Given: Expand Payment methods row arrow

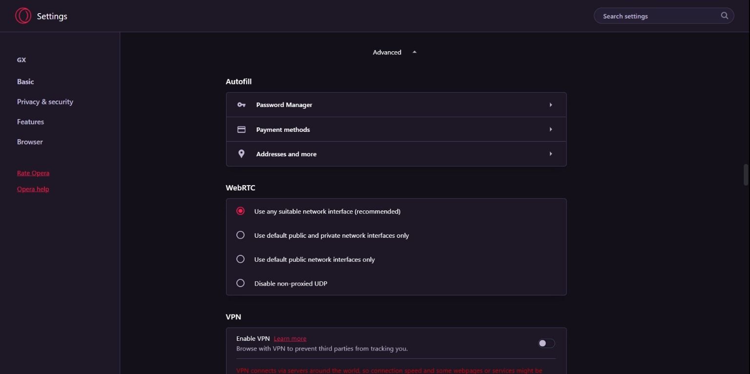Looking at the screenshot, I should (x=551, y=129).
